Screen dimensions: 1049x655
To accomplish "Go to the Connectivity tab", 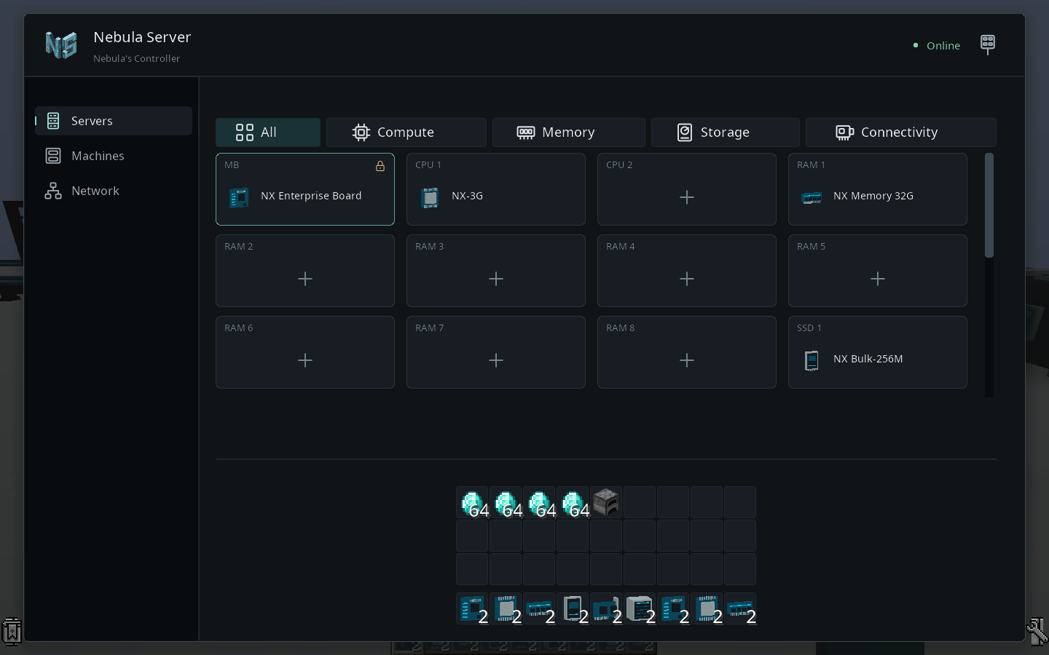I will [901, 132].
